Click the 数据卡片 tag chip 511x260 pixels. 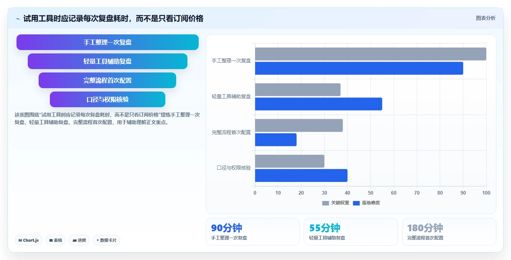click(x=106, y=240)
